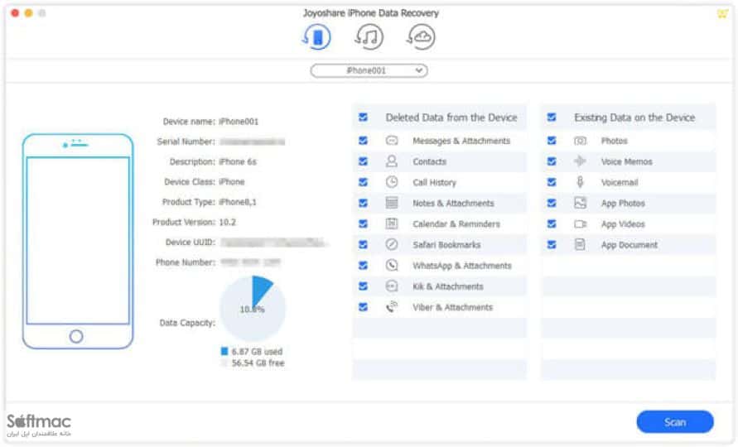Minimize window with the yellow button
Screen dimensions: 738x447
click(x=29, y=13)
